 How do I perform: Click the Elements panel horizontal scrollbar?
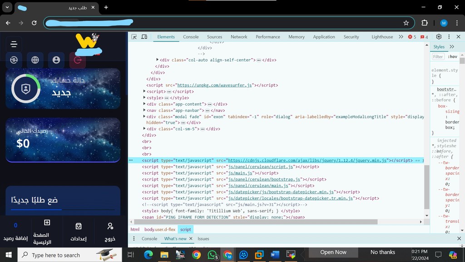(256, 222)
